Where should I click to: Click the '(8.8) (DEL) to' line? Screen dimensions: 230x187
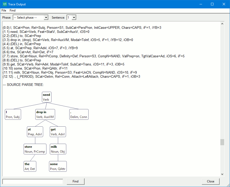click(x=22, y=60)
